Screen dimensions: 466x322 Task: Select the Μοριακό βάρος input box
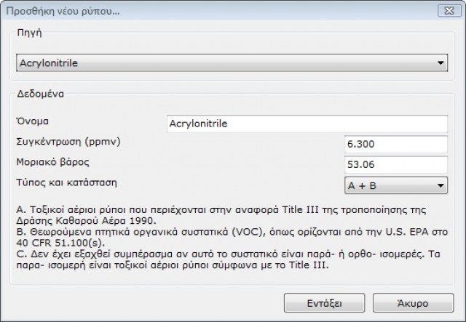pyautogui.click(x=396, y=165)
